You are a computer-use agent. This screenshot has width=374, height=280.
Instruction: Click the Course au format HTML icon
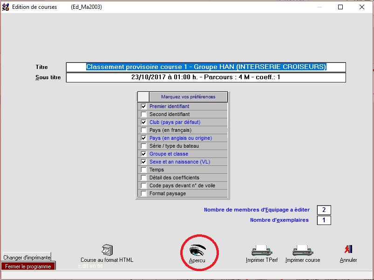pyautogui.click(x=107, y=250)
